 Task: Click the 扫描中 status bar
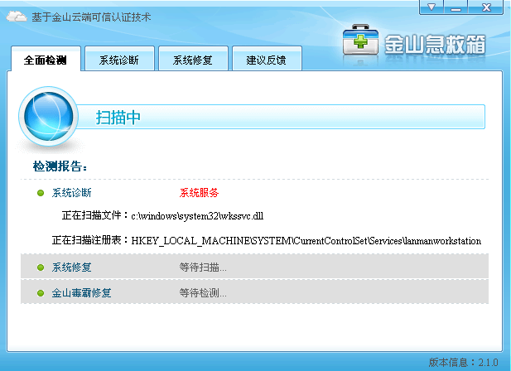pyautogui.click(x=281, y=117)
